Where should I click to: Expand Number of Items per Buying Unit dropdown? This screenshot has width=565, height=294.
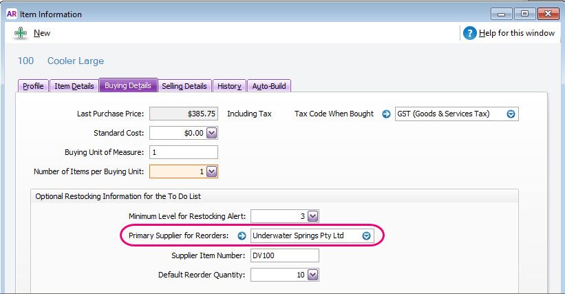coord(211,172)
